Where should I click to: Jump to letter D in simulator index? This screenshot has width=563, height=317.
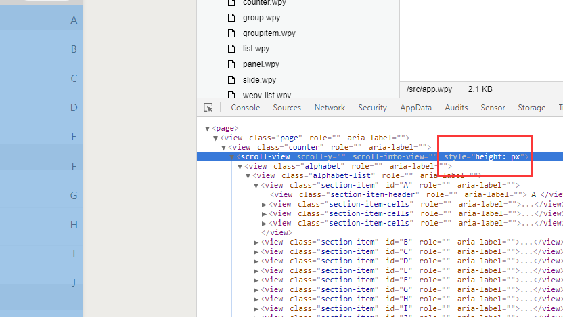(x=74, y=108)
